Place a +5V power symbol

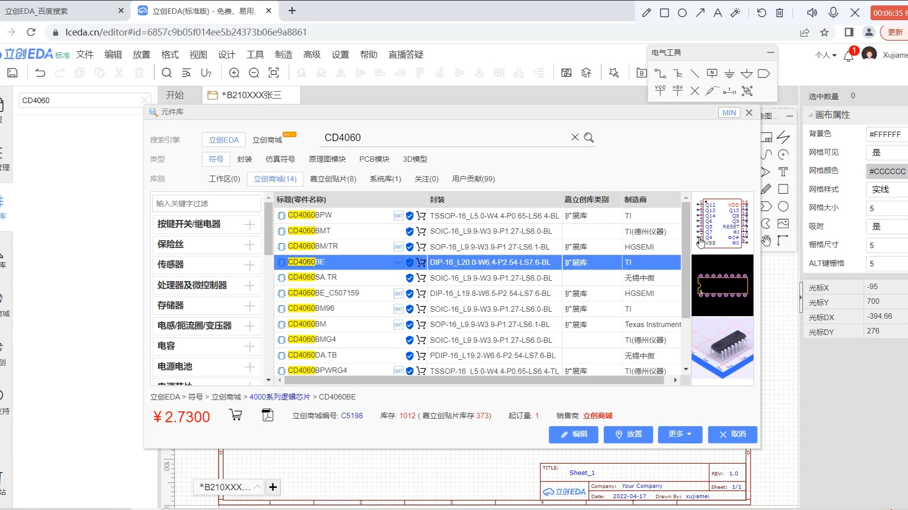coord(678,91)
